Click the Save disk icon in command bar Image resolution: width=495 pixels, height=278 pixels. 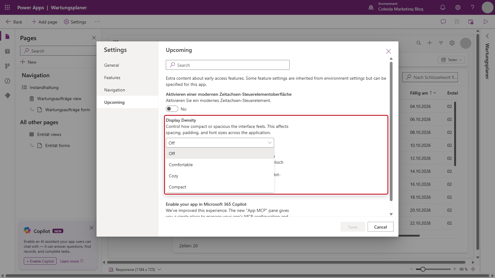[x=457, y=22]
